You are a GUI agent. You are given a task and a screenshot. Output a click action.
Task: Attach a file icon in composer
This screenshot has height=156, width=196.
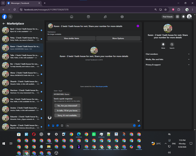[x=53, y=126]
